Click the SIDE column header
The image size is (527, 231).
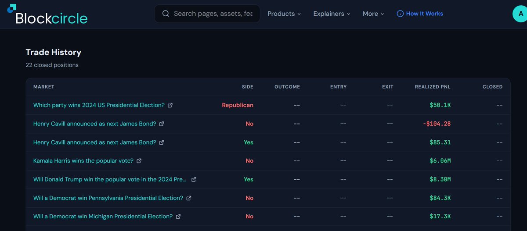pos(248,87)
